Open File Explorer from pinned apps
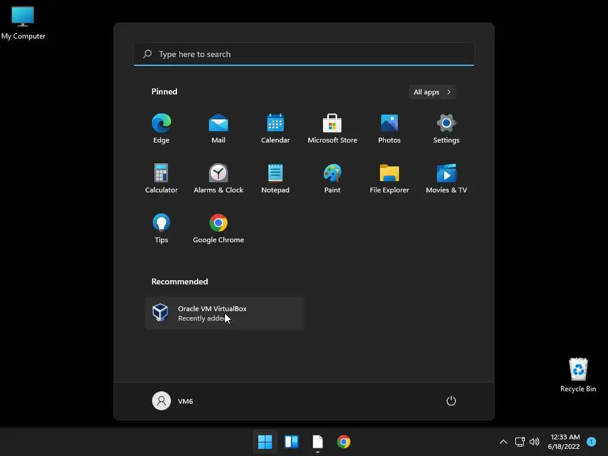The width and height of the screenshot is (608, 456). pos(389,178)
